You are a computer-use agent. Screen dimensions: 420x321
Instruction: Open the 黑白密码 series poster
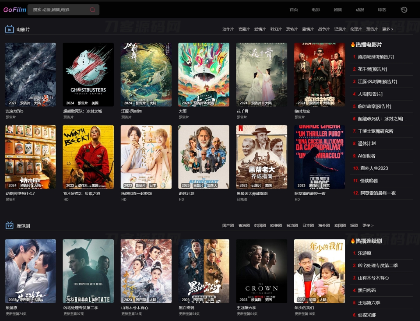click(204, 271)
